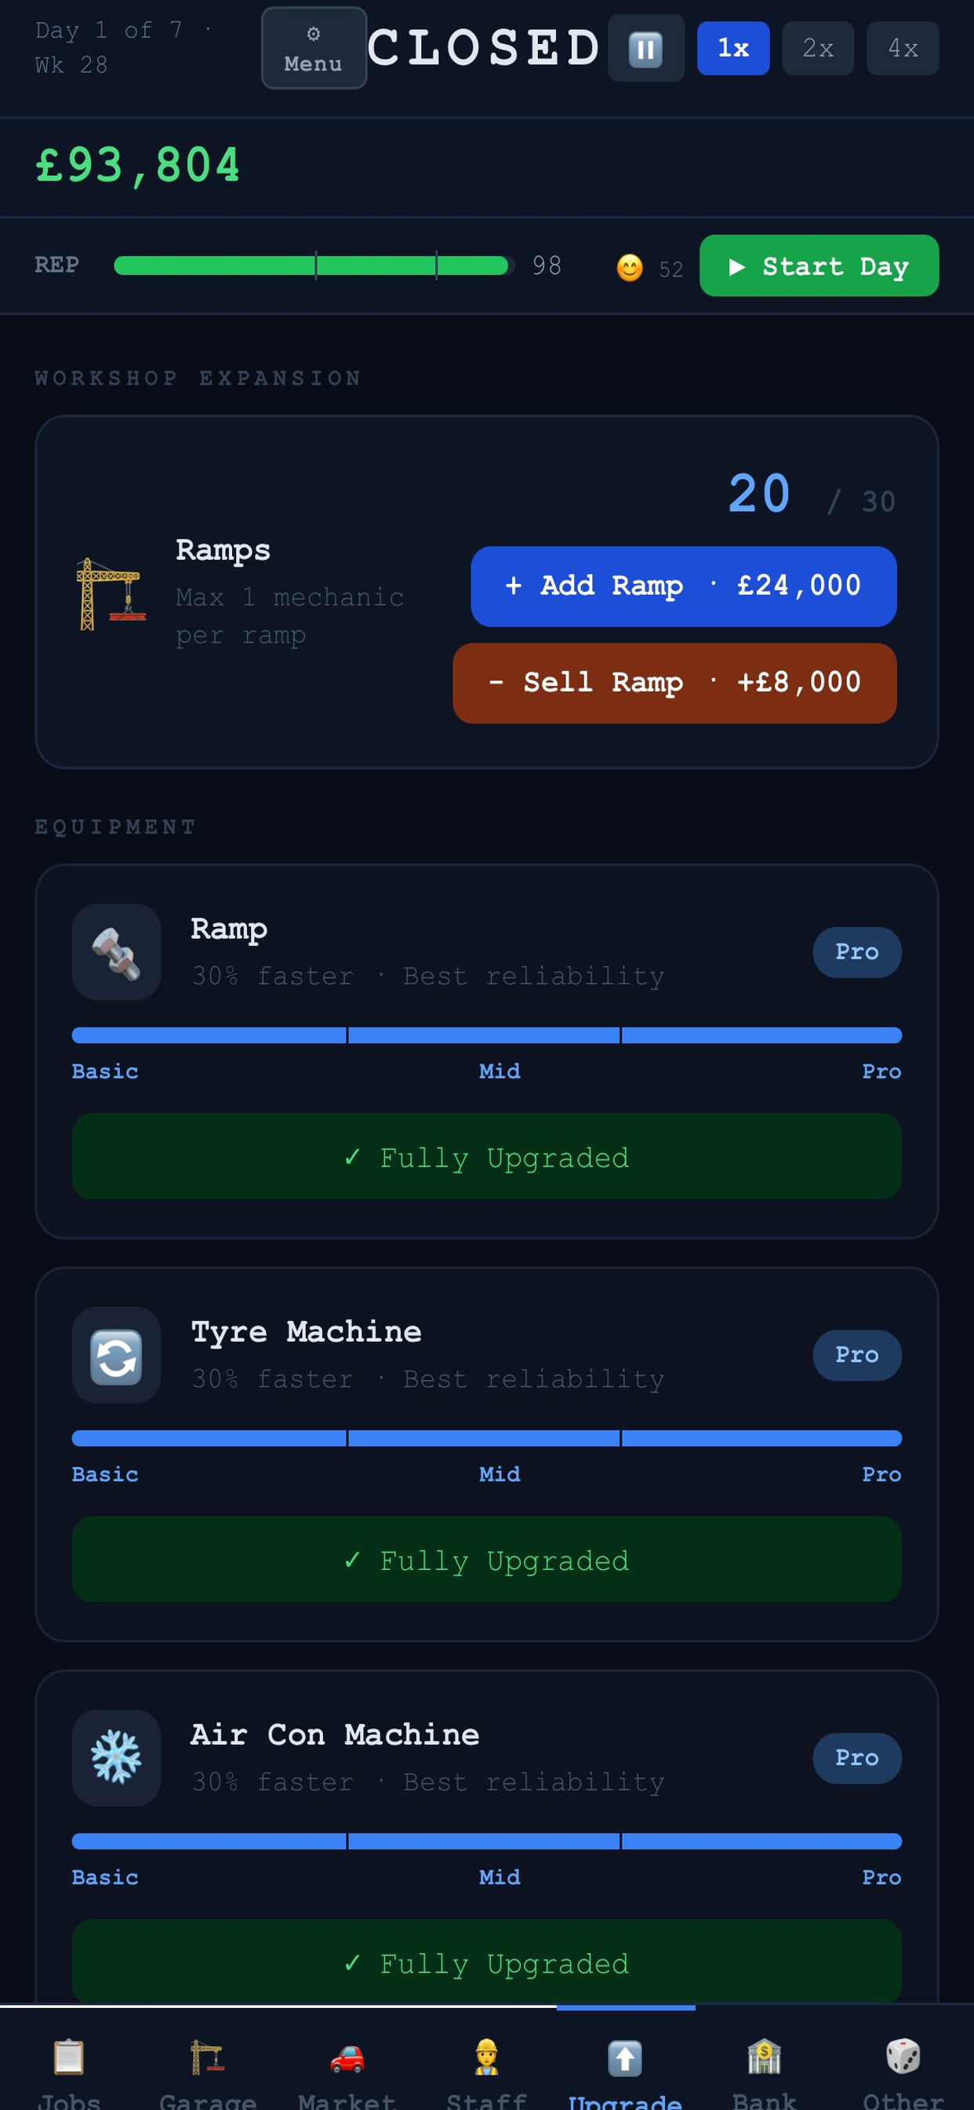Add a ramp for £24,000
Viewport: 974px width, 2110px height.
click(x=683, y=586)
